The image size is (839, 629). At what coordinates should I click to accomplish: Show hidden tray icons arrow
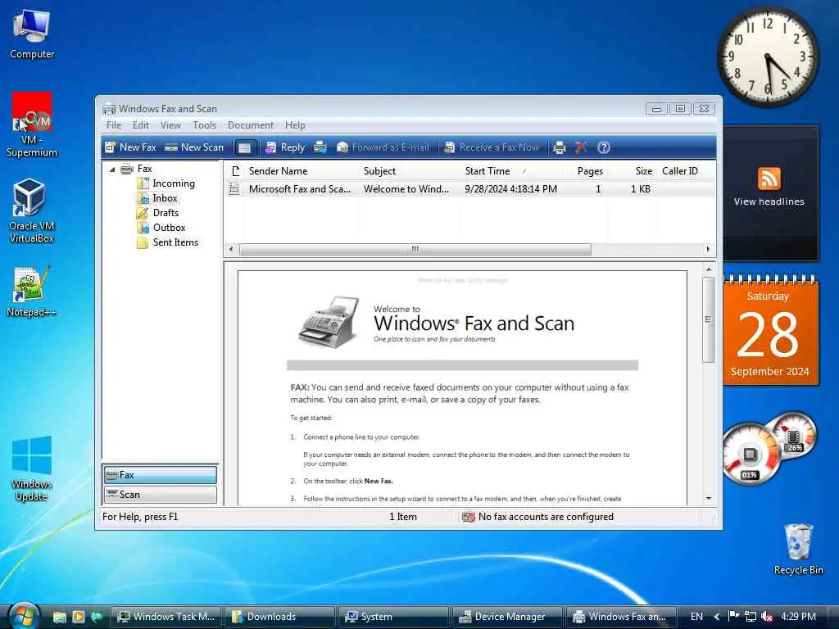coord(717,617)
